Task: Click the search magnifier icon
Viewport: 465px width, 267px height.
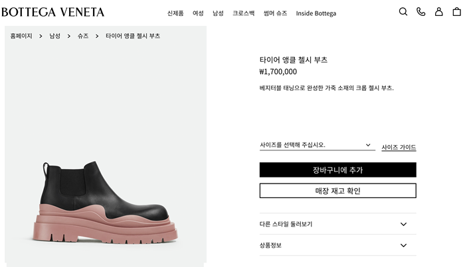Action: point(403,12)
